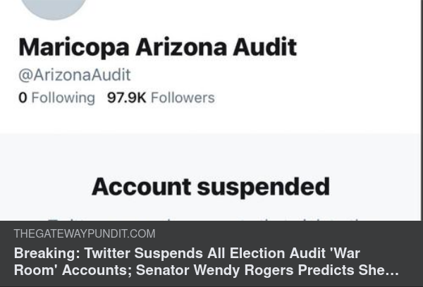
Task: Click the truncated ellipsis ending the headline
Action: (393, 271)
